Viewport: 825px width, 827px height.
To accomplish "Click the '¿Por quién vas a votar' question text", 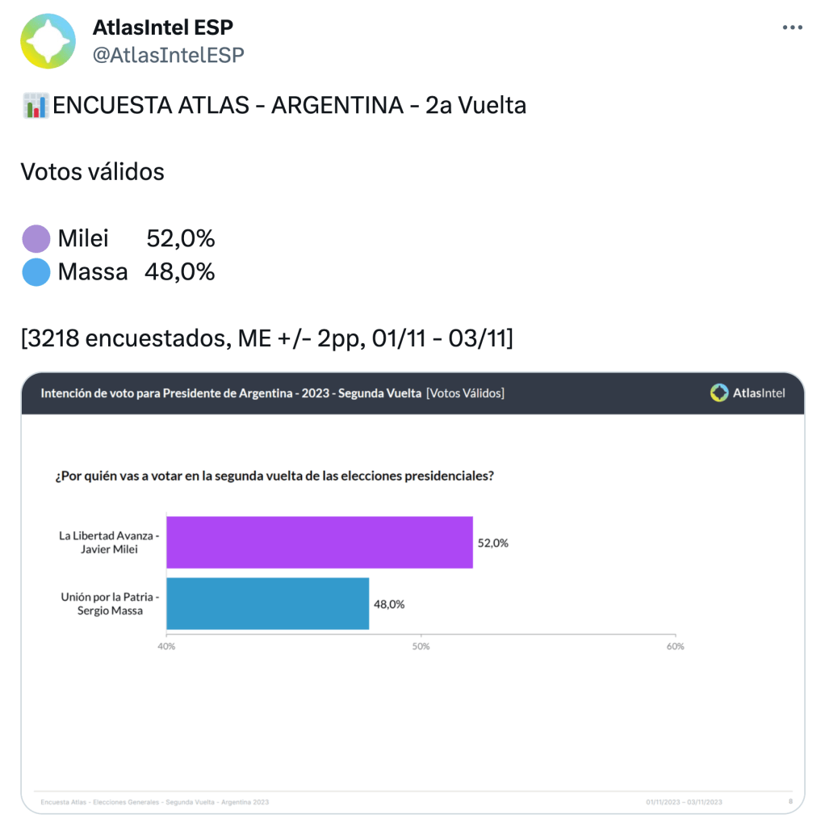I will (x=274, y=476).
